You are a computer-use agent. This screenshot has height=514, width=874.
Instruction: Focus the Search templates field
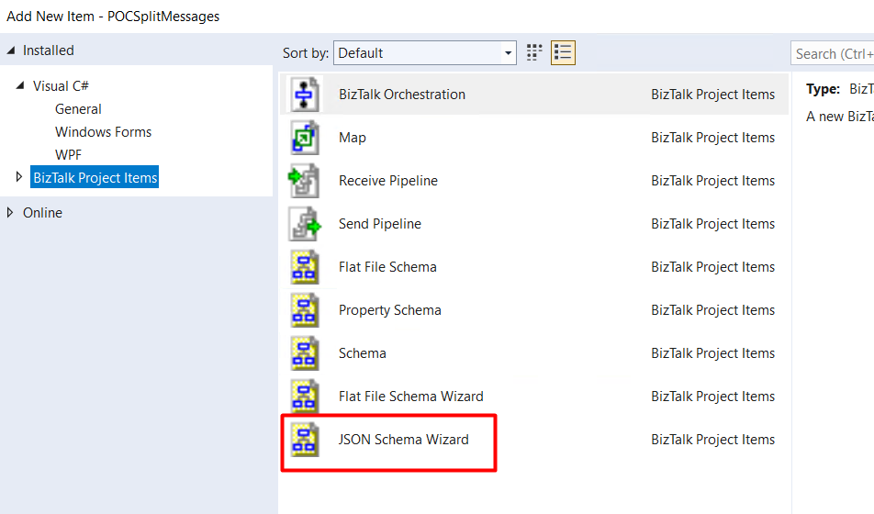(832, 53)
